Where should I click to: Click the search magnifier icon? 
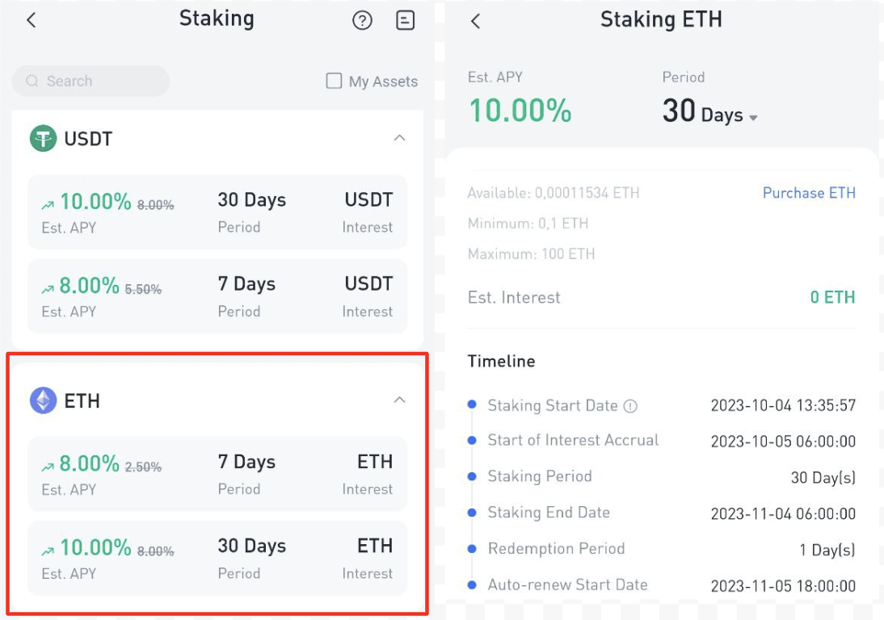point(32,81)
